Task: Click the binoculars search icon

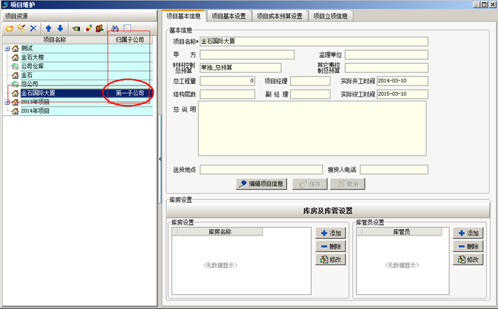Action: coord(115,28)
